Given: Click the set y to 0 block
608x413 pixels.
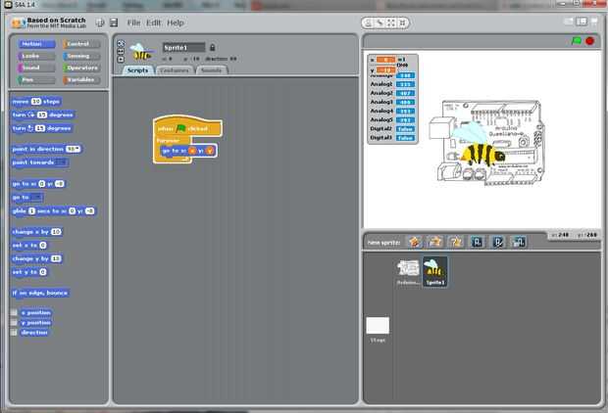Looking at the screenshot, I should coord(29,272).
